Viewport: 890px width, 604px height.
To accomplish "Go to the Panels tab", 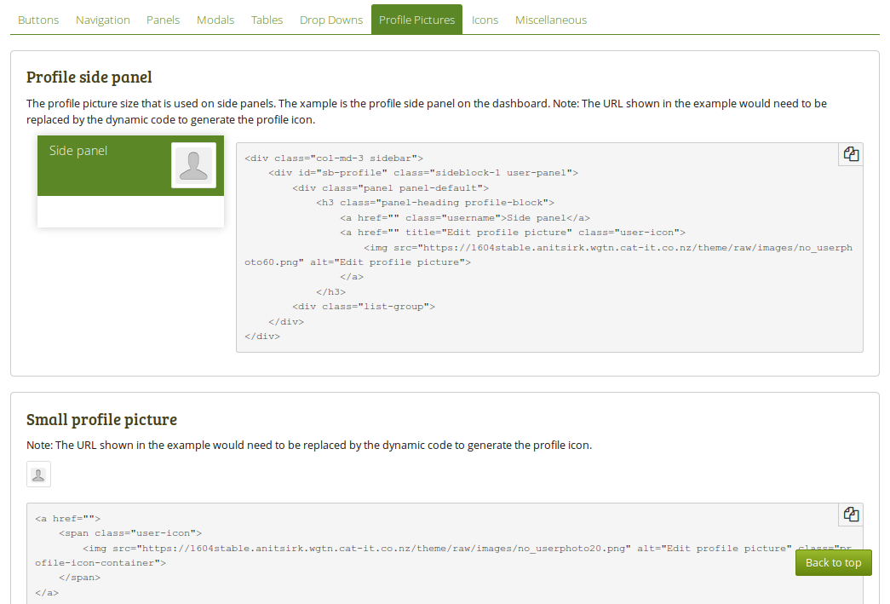I will click(163, 20).
